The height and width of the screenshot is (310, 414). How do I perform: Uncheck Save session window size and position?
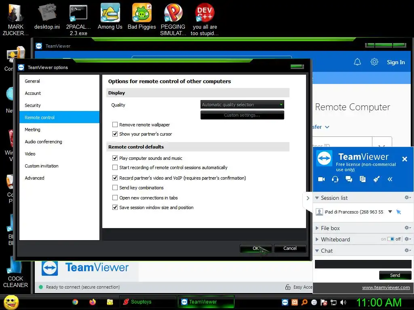pos(115,207)
